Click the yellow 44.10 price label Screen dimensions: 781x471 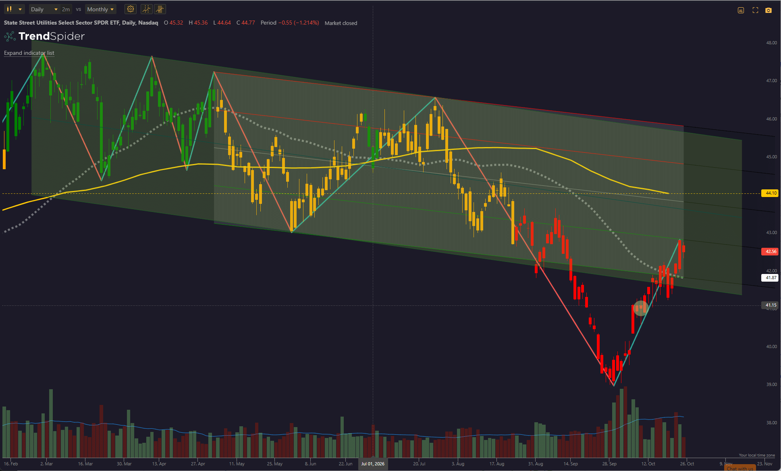pyautogui.click(x=769, y=193)
